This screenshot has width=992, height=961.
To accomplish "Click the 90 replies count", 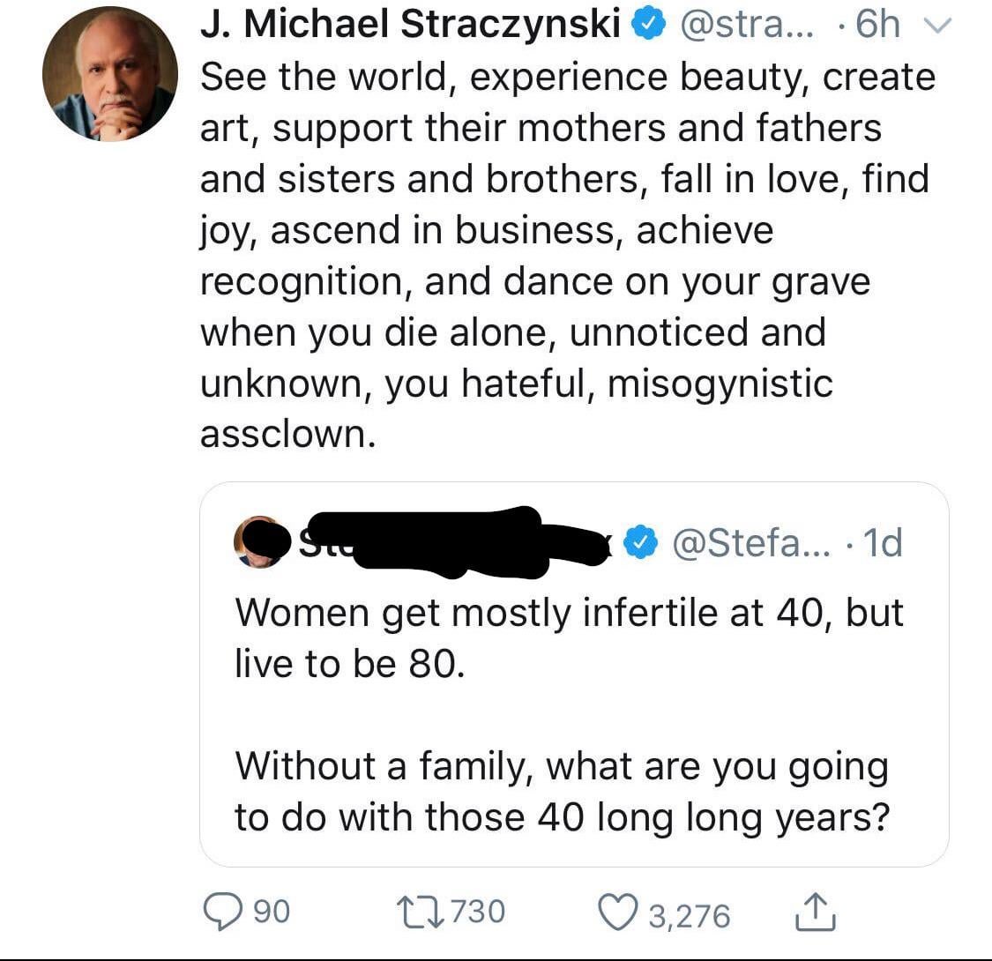I will [x=272, y=912].
